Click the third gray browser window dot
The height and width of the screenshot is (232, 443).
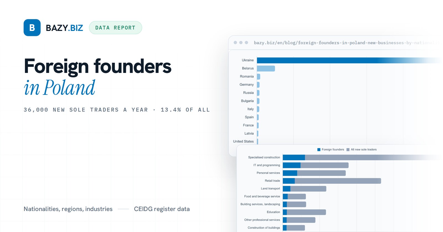[246, 43]
